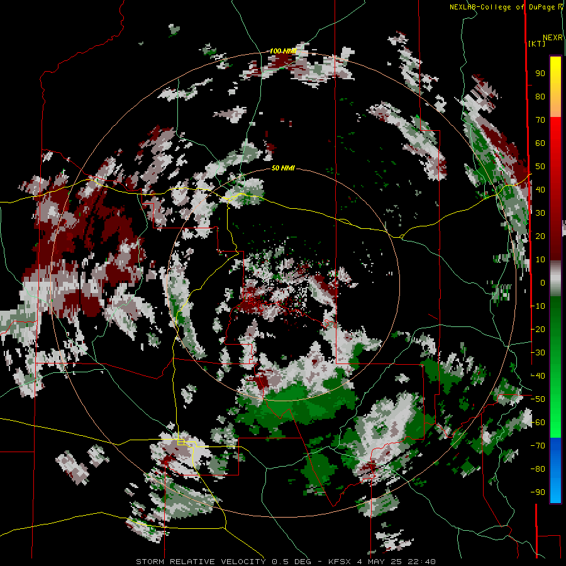Click the NEXR label above the color scale

coord(553,38)
